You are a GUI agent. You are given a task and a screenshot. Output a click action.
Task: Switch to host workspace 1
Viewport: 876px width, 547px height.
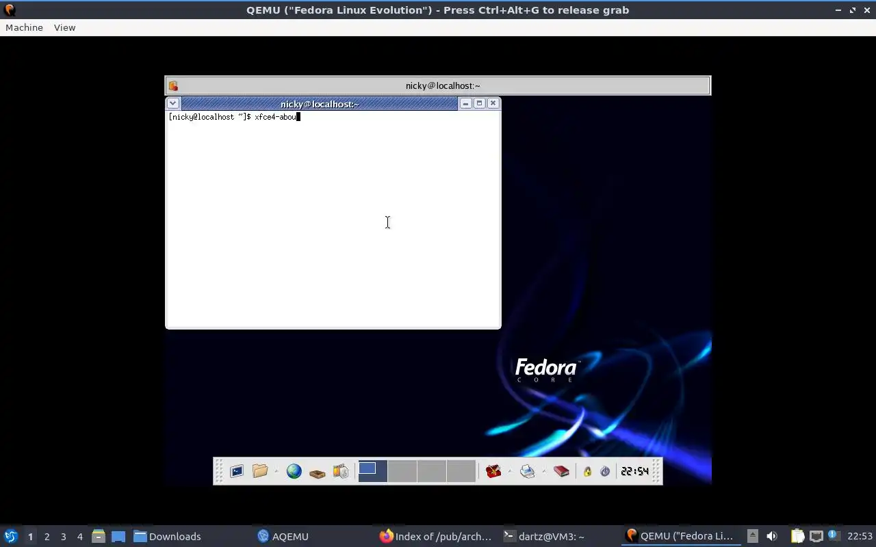(x=30, y=536)
